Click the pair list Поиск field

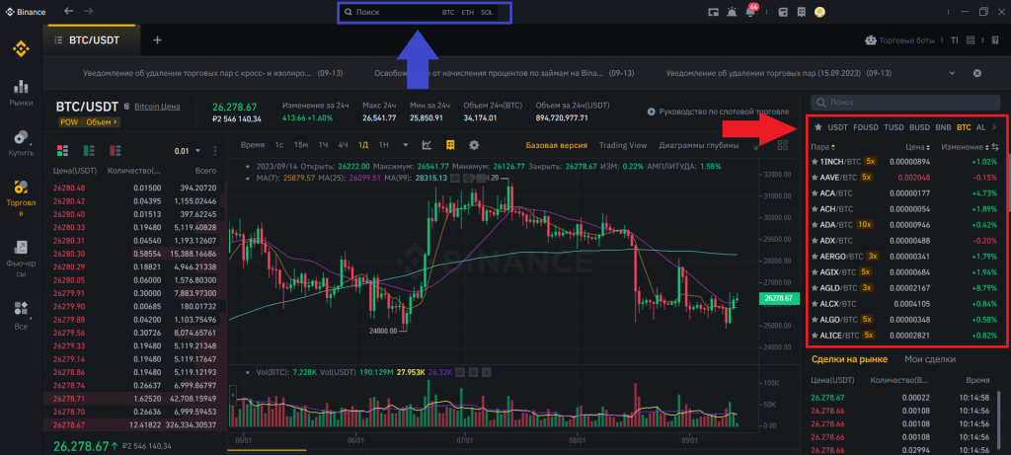pos(905,103)
